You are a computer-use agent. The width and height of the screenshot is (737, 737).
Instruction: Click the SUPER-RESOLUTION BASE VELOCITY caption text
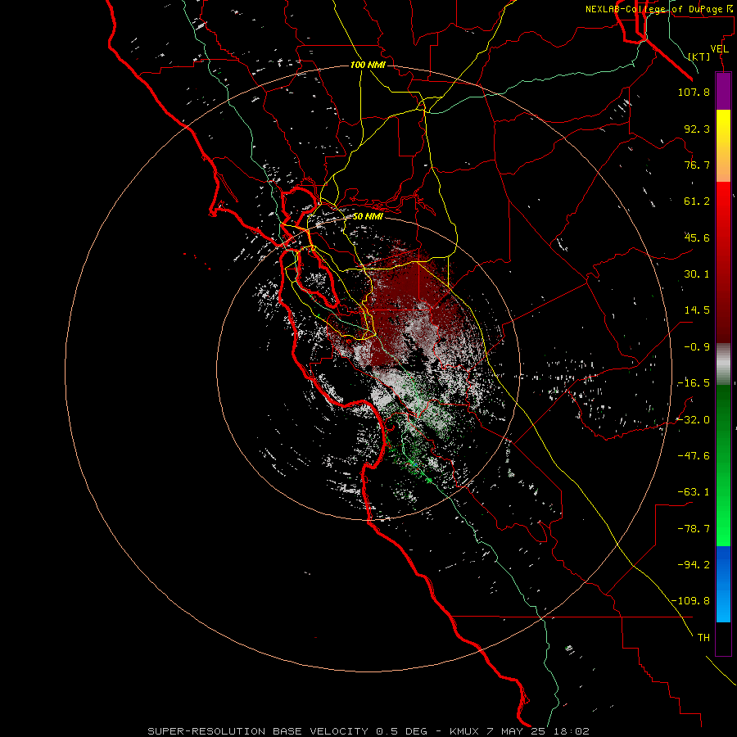(260, 731)
